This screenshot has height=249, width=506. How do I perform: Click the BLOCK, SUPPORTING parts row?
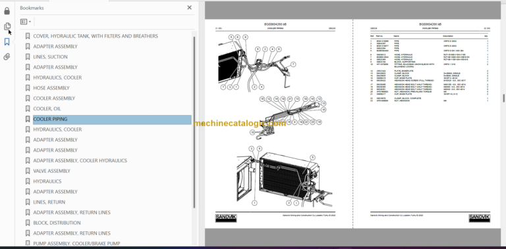click(429, 62)
